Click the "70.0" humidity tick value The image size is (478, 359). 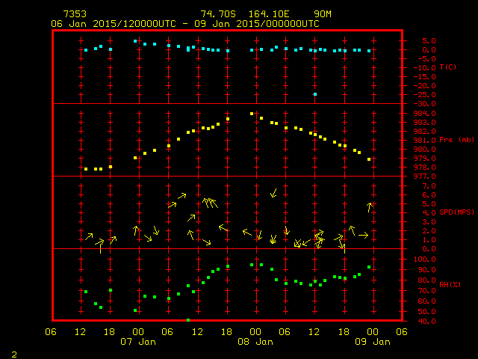click(x=426, y=291)
